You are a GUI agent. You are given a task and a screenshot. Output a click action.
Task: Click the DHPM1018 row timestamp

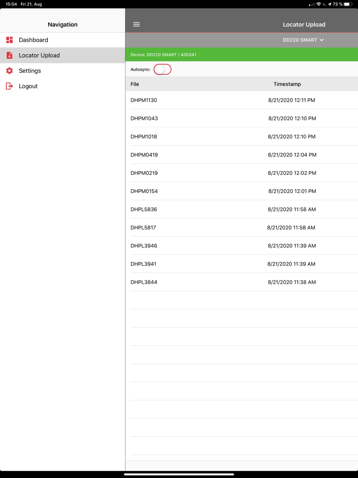tap(292, 137)
